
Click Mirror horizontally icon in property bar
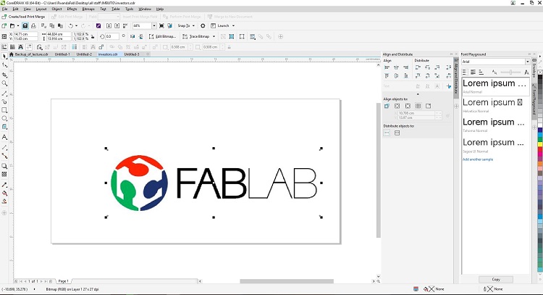132,36
